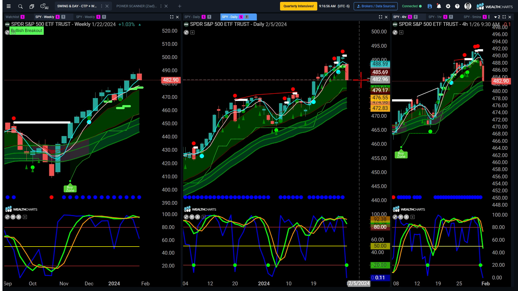Toggle visibility in daily oscillator pane
This screenshot has height=291, width=518.
point(186,217)
